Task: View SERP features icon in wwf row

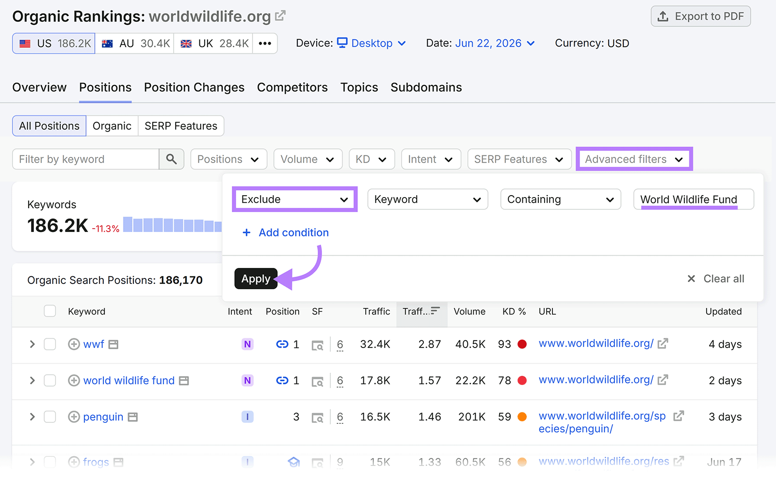Action: pyautogui.click(x=317, y=345)
